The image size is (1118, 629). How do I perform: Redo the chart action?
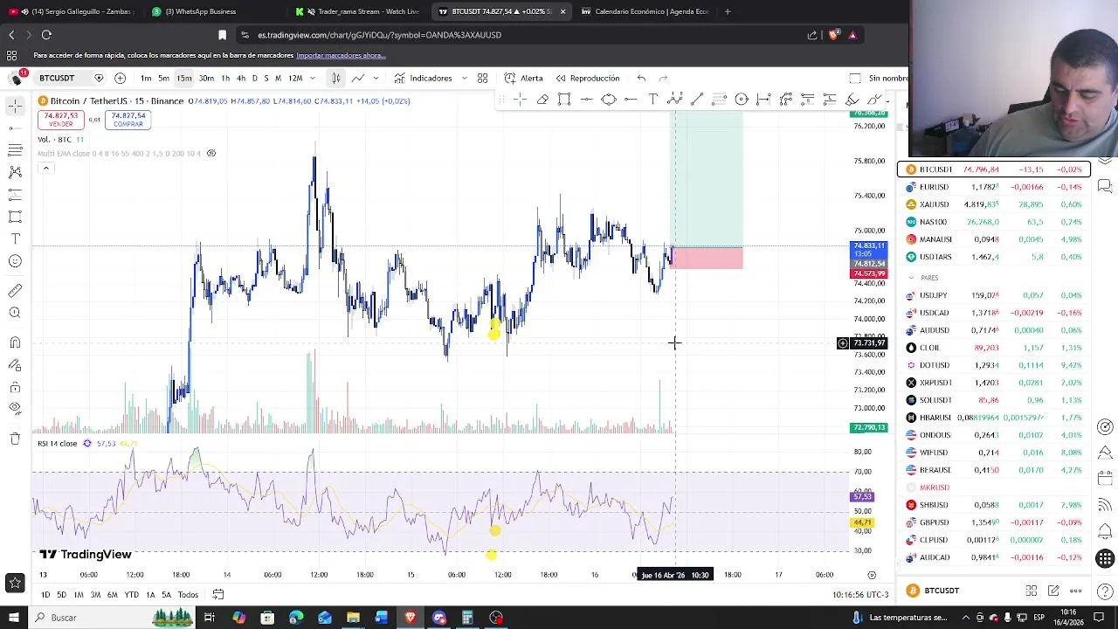(664, 79)
